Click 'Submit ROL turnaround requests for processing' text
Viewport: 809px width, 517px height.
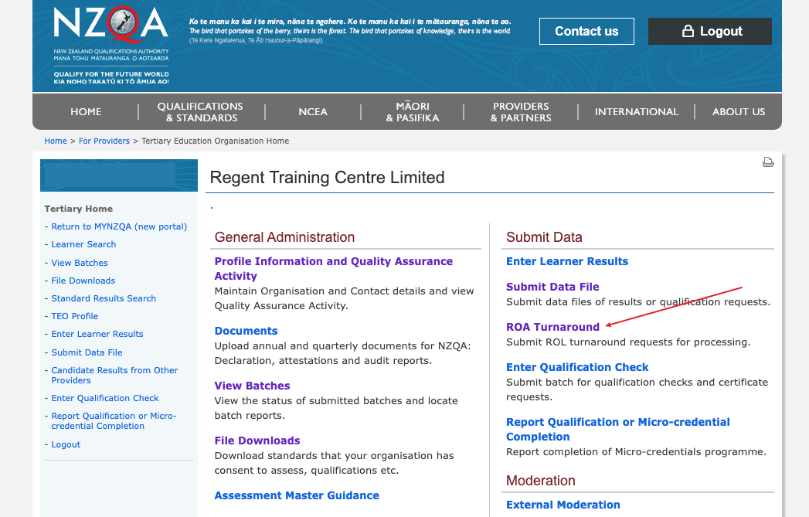coord(628,342)
